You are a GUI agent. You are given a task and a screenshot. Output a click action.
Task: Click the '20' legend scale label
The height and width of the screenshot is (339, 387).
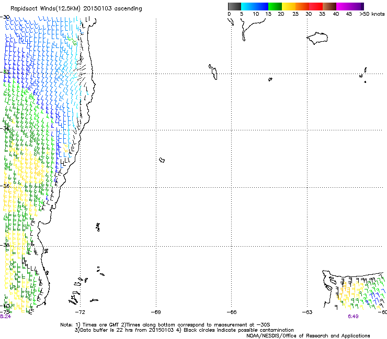pos(281,14)
